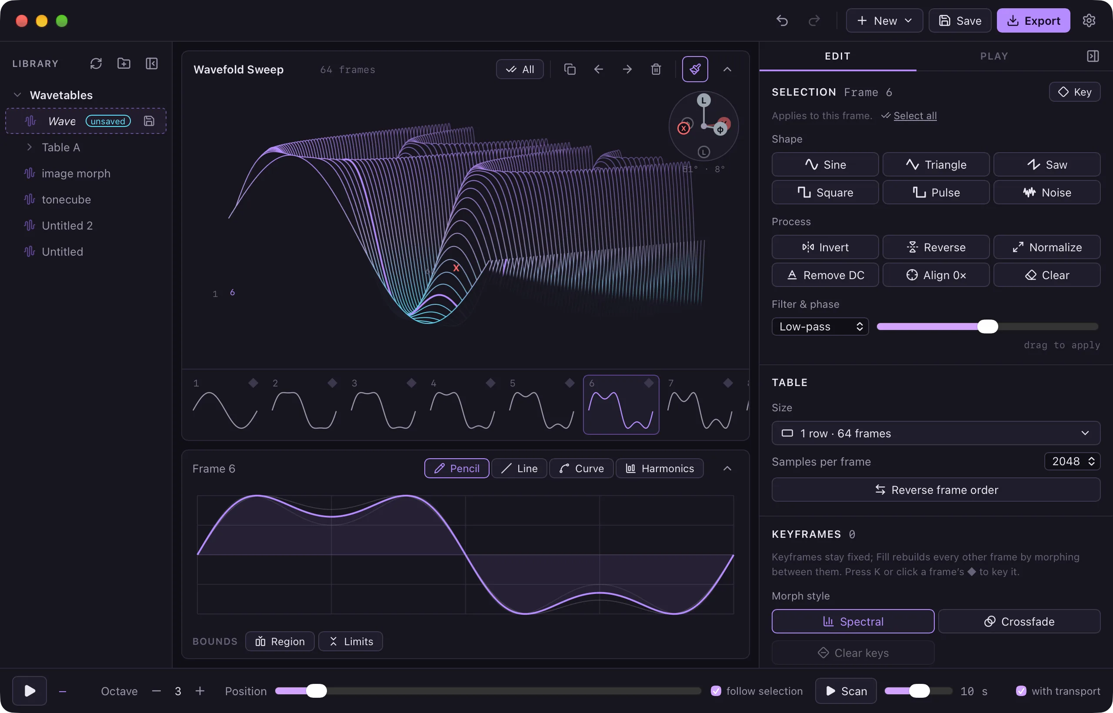
Task: Click Reverse frame order button
Action: (x=936, y=490)
